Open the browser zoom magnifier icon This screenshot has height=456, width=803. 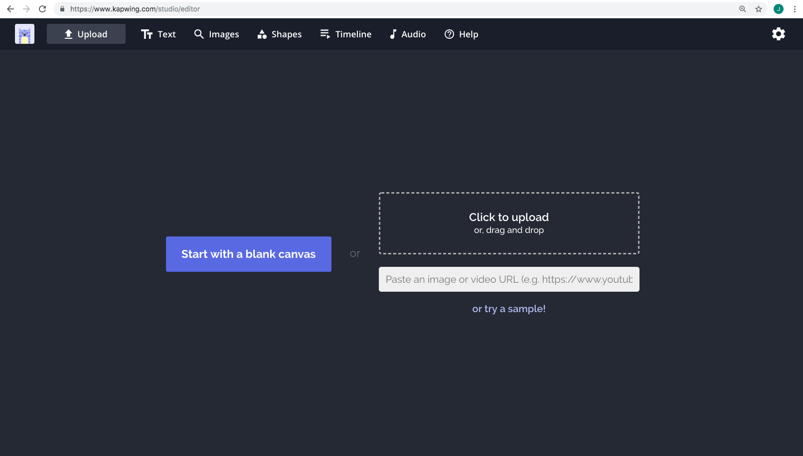pyautogui.click(x=742, y=9)
